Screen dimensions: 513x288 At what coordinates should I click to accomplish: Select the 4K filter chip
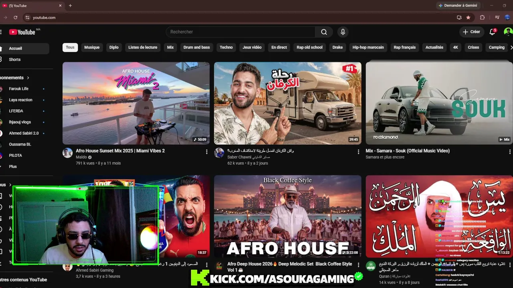[x=455, y=47]
